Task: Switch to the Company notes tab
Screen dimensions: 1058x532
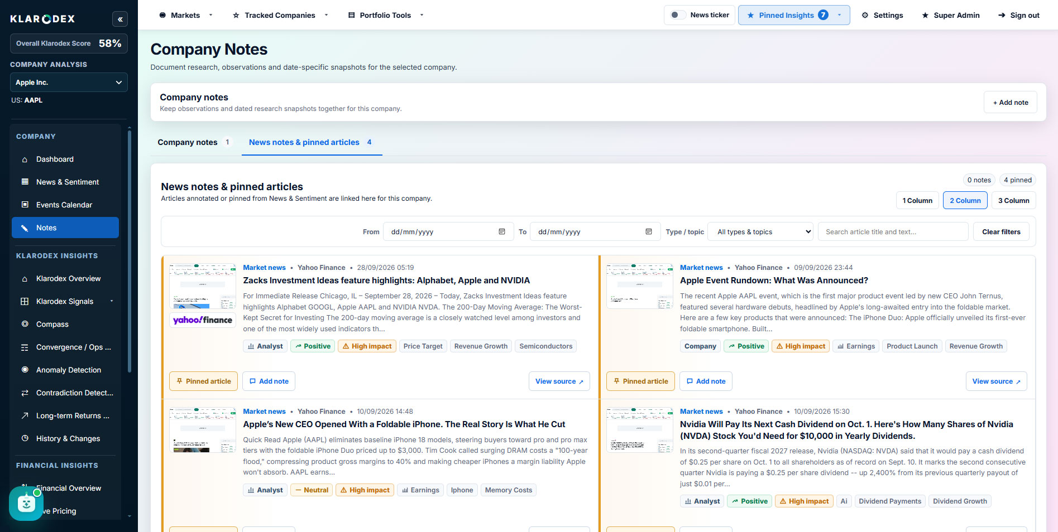Action: tap(194, 142)
